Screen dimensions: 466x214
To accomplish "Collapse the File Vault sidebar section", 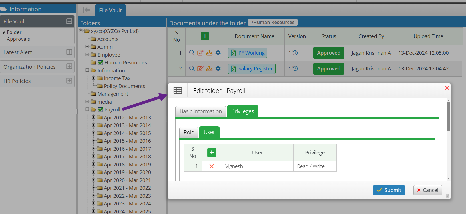I will [69, 21].
